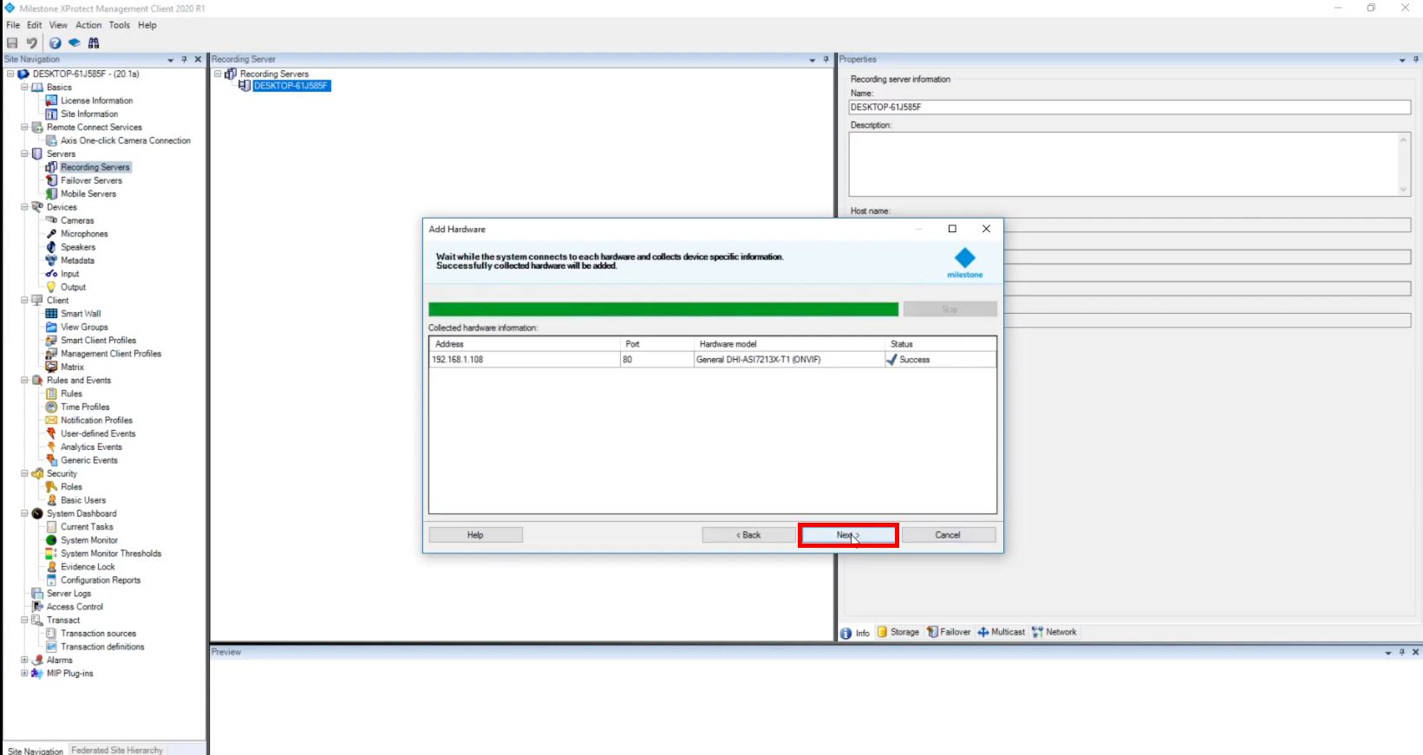Open the Tools menu
Screen dimensions: 1423x755
click(x=120, y=25)
